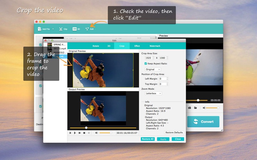
Task: Click the Aspect Ratio: 16:9 info text
Action: 155,111
